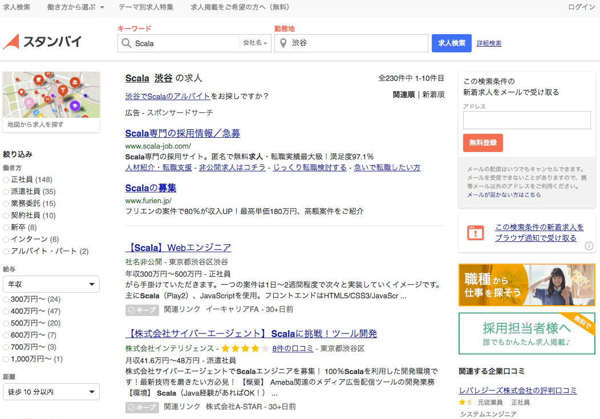Click the browser notification alert icon
The width and height of the screenshot is (600, 419).
tap(476, 233)
